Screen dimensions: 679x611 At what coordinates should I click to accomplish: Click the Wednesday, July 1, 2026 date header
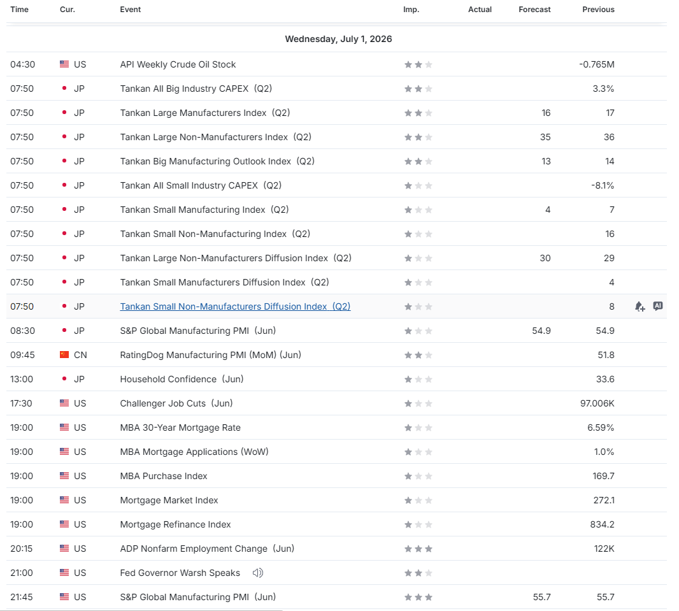pos(339,39)
